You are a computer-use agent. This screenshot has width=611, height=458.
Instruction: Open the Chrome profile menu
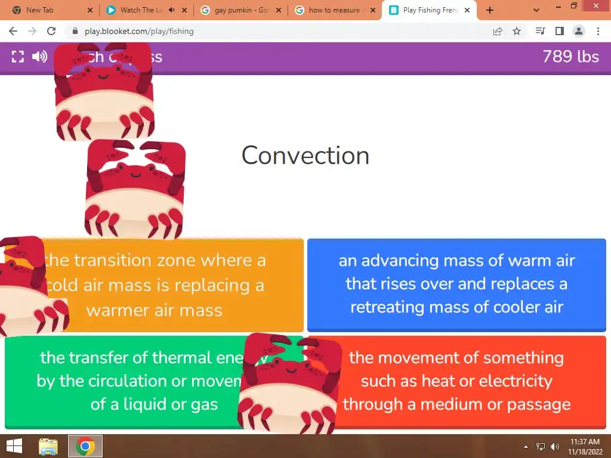pos(579,31)
